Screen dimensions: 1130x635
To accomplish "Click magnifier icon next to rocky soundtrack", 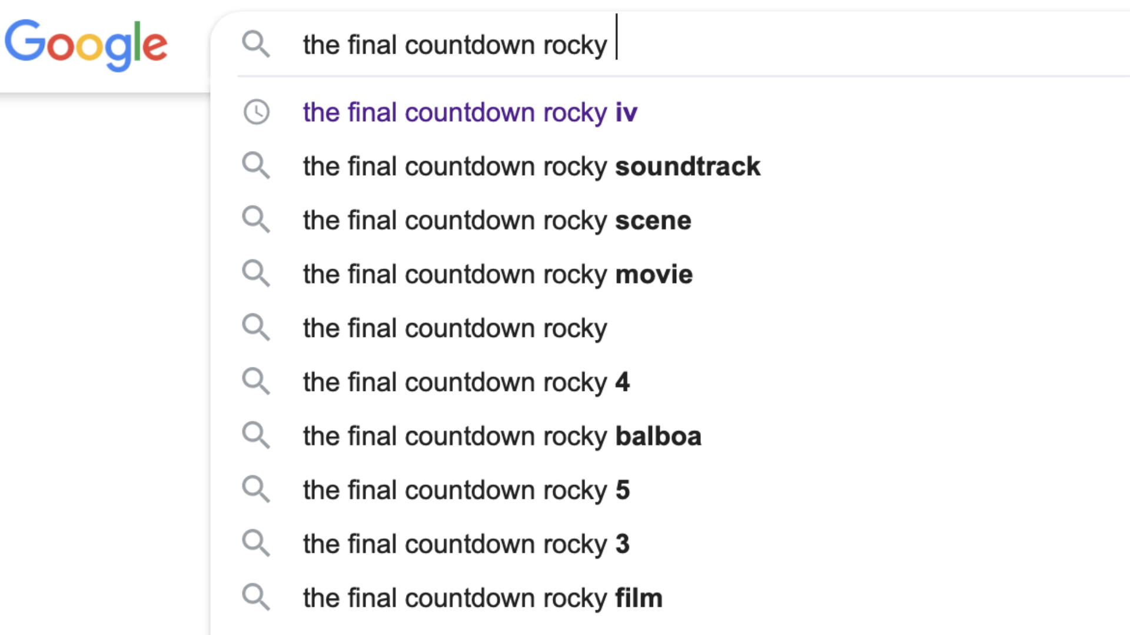I will click(256, 166).
